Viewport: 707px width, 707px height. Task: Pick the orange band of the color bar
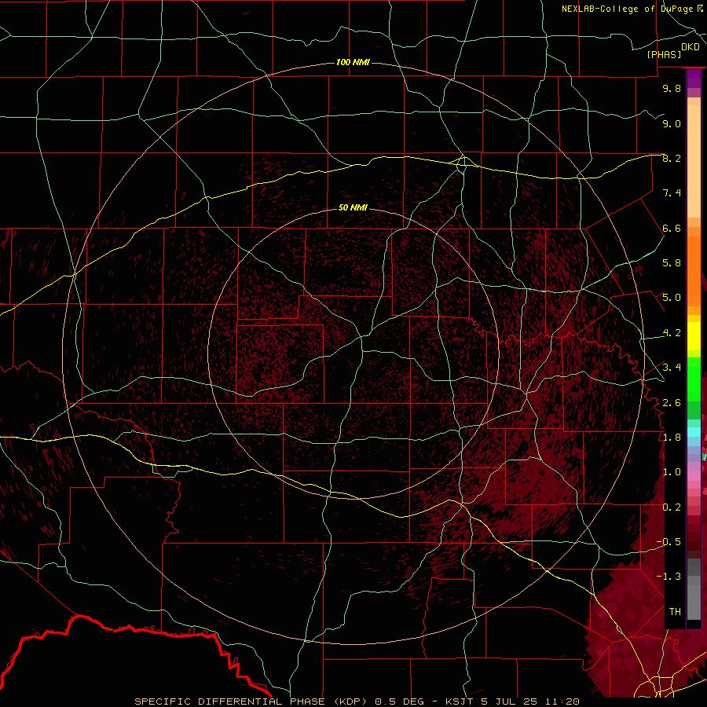pos(694,270)
